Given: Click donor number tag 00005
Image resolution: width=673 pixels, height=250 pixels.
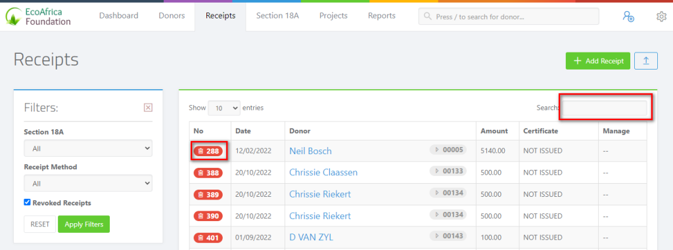Looking at the screenshot, I should click(448, 150).
